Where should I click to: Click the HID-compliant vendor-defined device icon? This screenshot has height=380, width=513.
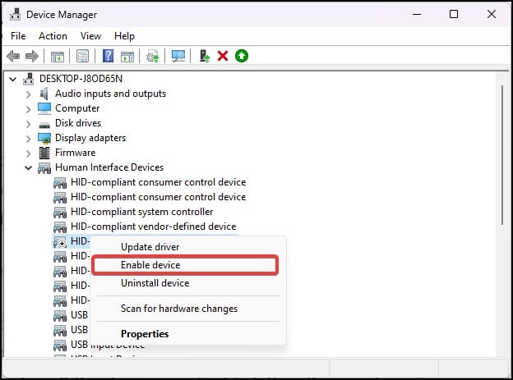tap(60, 227)
